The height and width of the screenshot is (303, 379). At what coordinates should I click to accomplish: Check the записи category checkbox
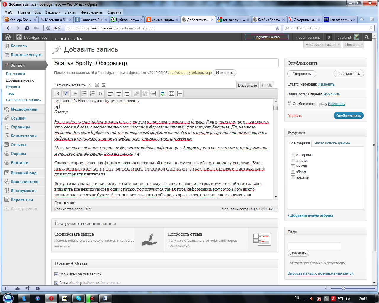pyautogui.click(x=293, y=161)
